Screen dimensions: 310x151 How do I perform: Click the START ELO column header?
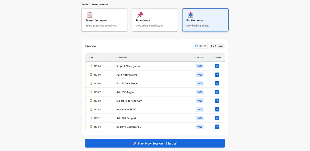coord(200,58)
